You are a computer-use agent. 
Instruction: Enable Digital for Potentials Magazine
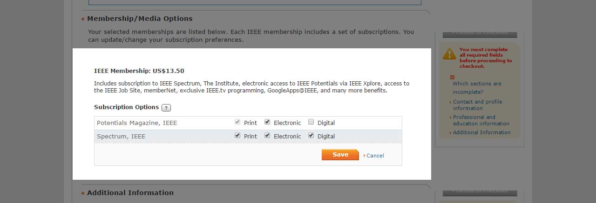pyautogui.click(x=311, y=123)
